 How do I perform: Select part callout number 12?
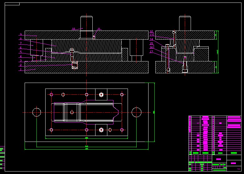(151, 31)
